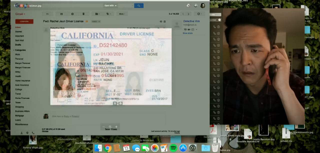Collapse the Categories section in sidebar
This screenshot has width=320, height=153.
(x=14, y=50)
